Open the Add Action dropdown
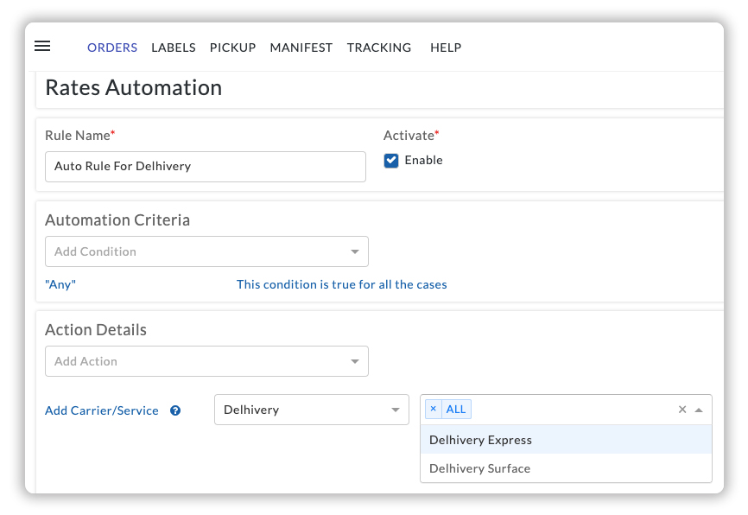 [206, 361]
